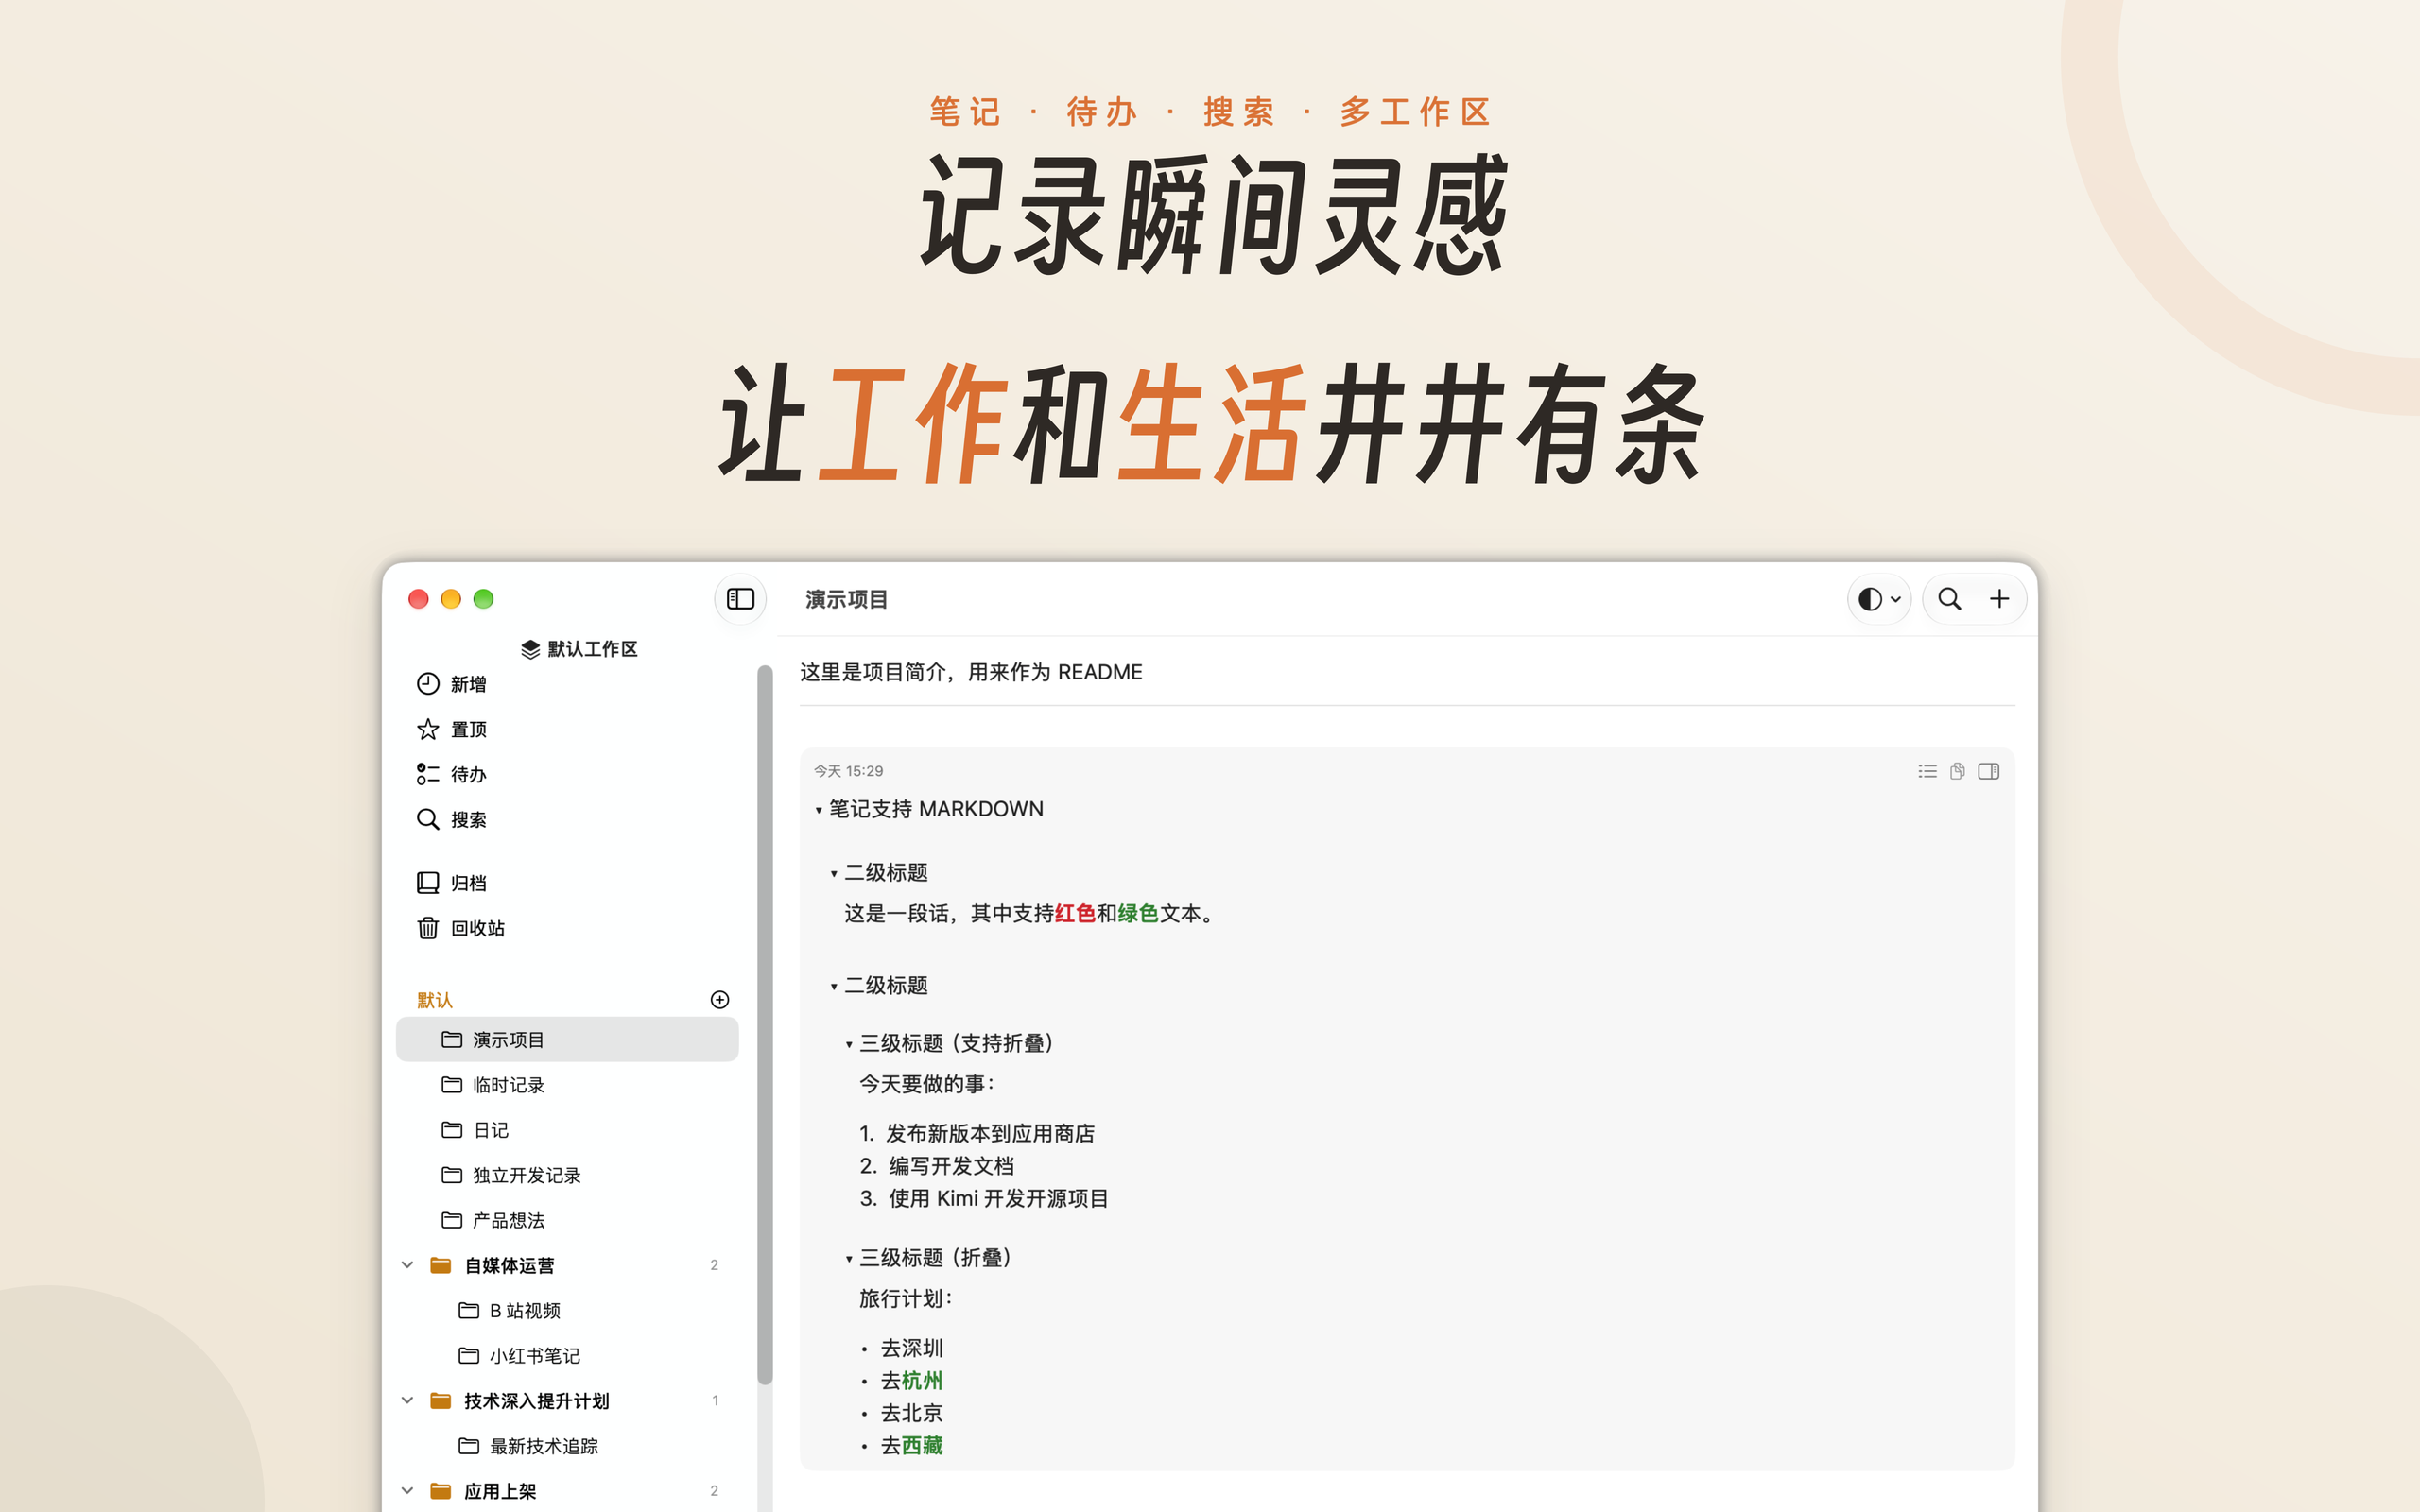This screenshot has height=1512, width=2420.
Task: Click the trash bin icon beside 回收站
Action: (428, 928)
